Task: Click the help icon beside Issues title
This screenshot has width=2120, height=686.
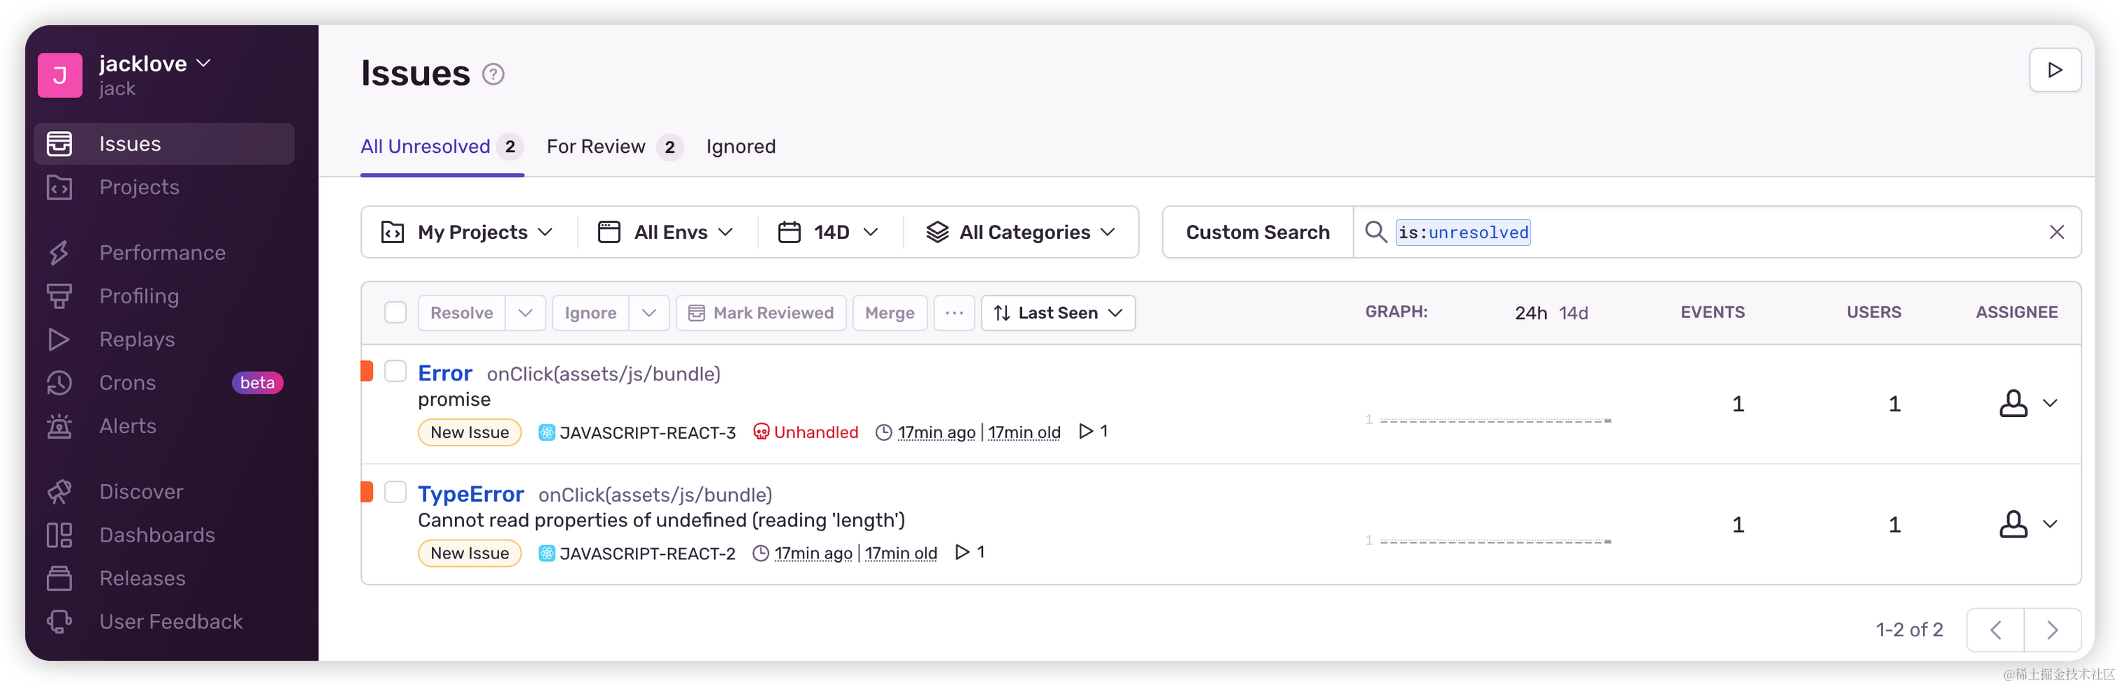Action: click(493, 75)
